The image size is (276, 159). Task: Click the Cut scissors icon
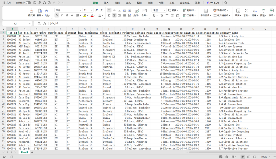47,10
